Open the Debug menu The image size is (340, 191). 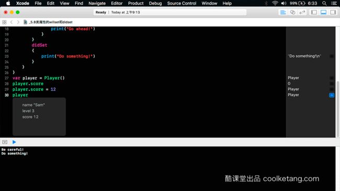click(155, 3)
